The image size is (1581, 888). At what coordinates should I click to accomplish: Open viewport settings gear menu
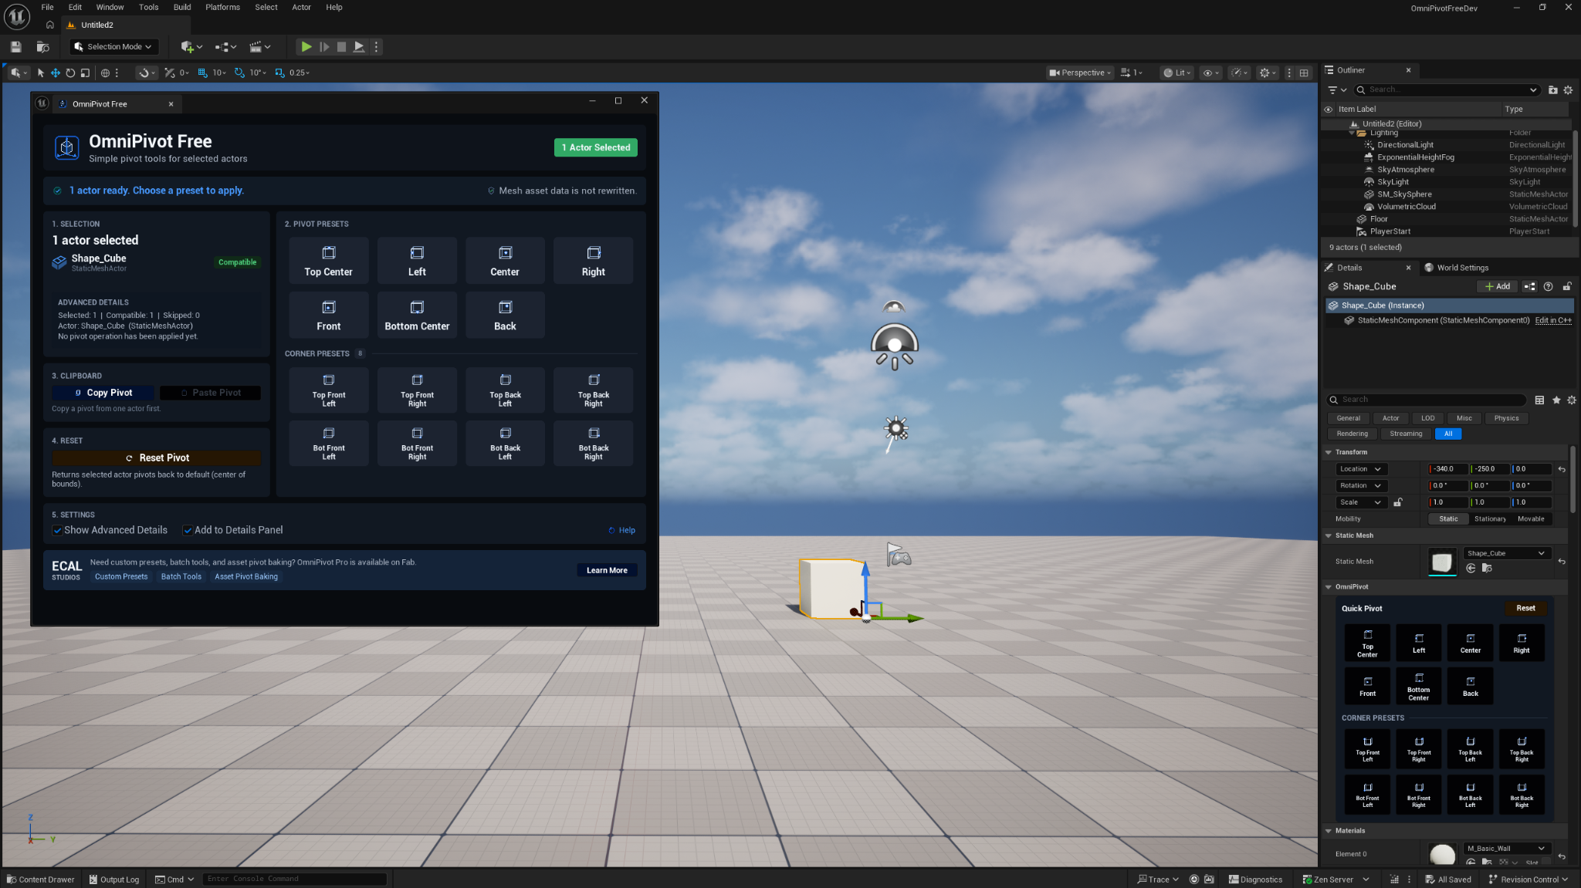1268,73
